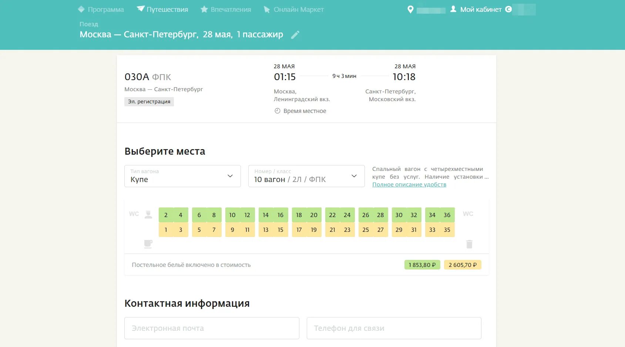Select upper seat 14
The image size is (625, 347).
pyautogui.click(x=266, y=215)
